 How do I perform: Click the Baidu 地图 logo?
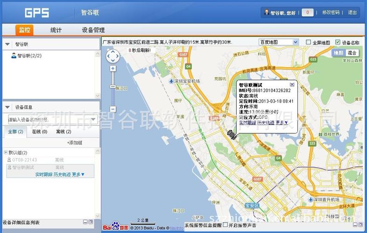tap(116, 226)
